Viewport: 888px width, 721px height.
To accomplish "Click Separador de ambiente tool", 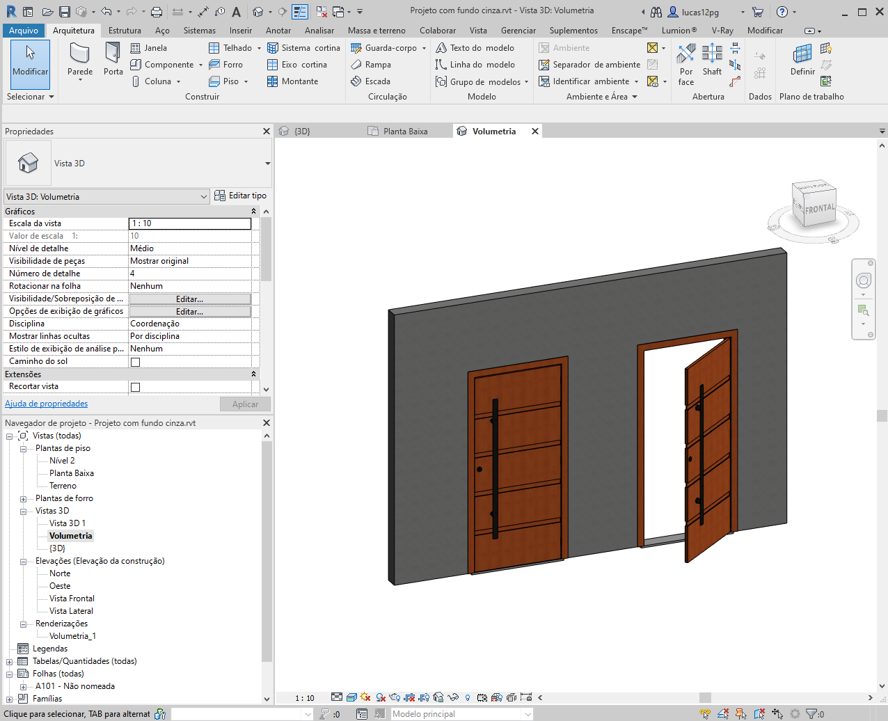I will (x=589, y=65).
